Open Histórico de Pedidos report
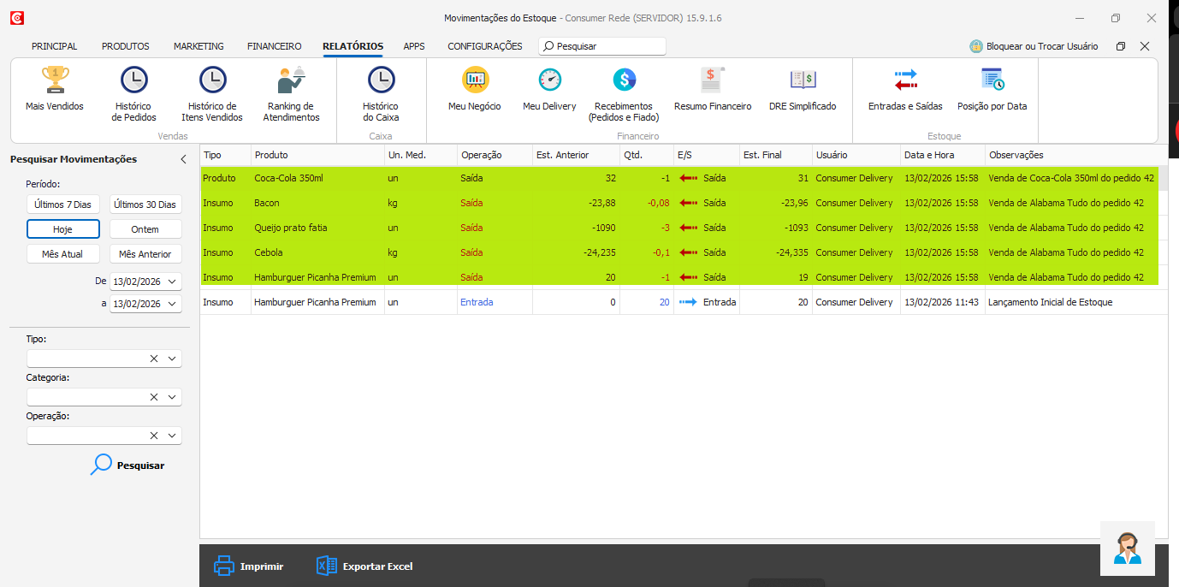The width and height of the screenshot is (1179, 587). 133,94
